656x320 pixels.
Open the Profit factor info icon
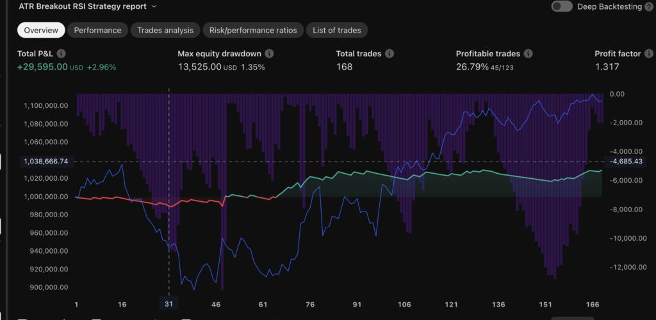(x=648, y=54)
